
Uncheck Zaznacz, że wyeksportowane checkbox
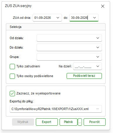(x=12, y=94)
